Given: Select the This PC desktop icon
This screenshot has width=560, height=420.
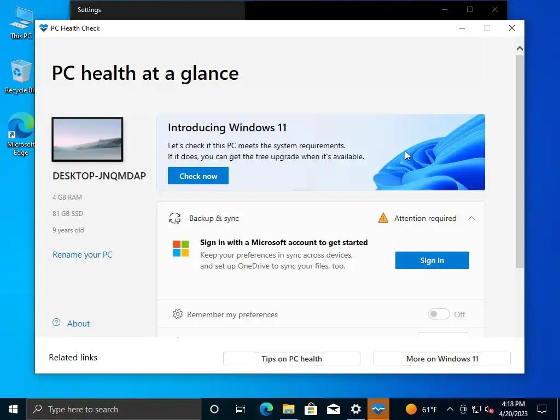Looking at the screenshot, I should pos(21,22).
